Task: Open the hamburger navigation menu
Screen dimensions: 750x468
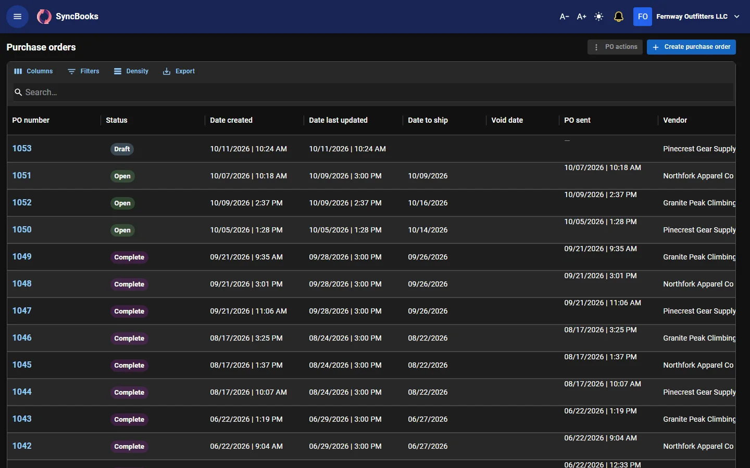Action: pos(17,17)
